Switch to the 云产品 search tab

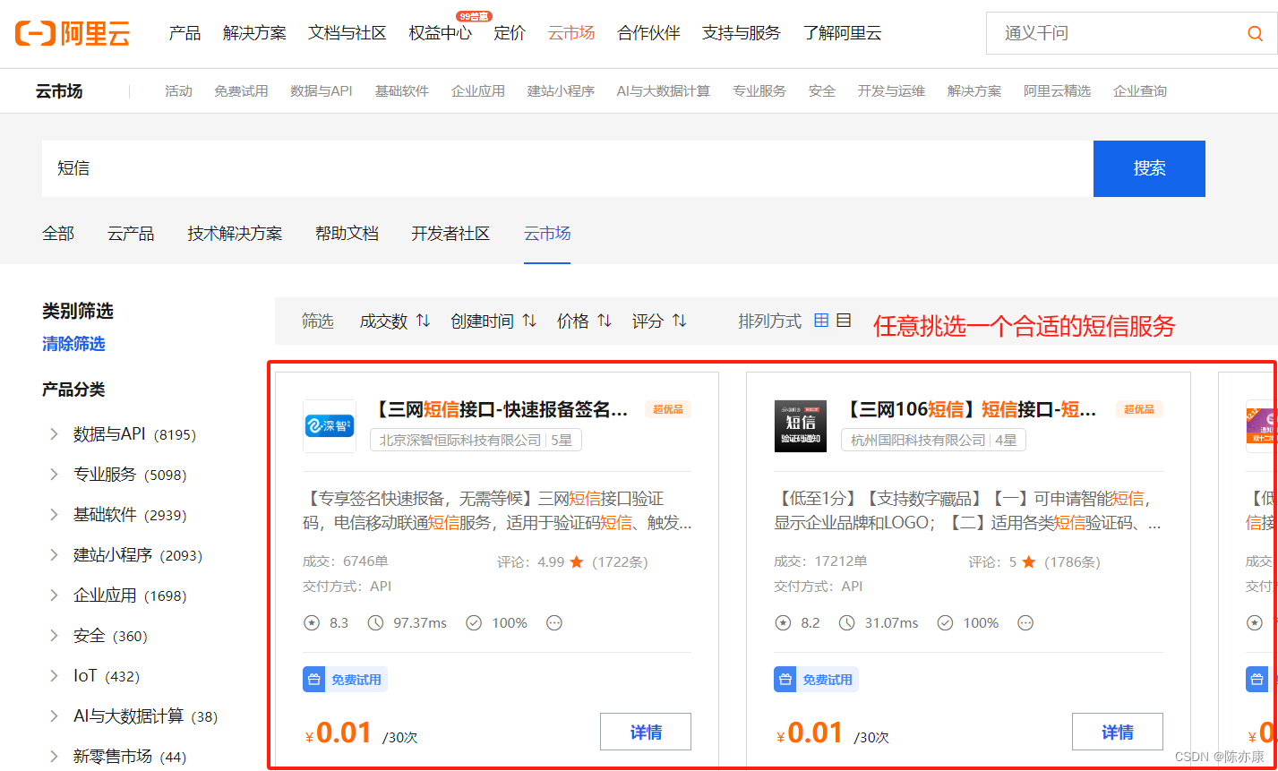131,234
